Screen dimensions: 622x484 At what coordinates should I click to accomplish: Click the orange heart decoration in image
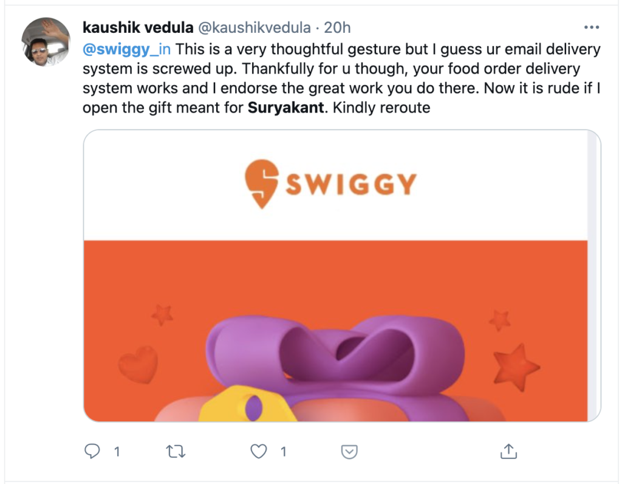(x=137, y=364)
